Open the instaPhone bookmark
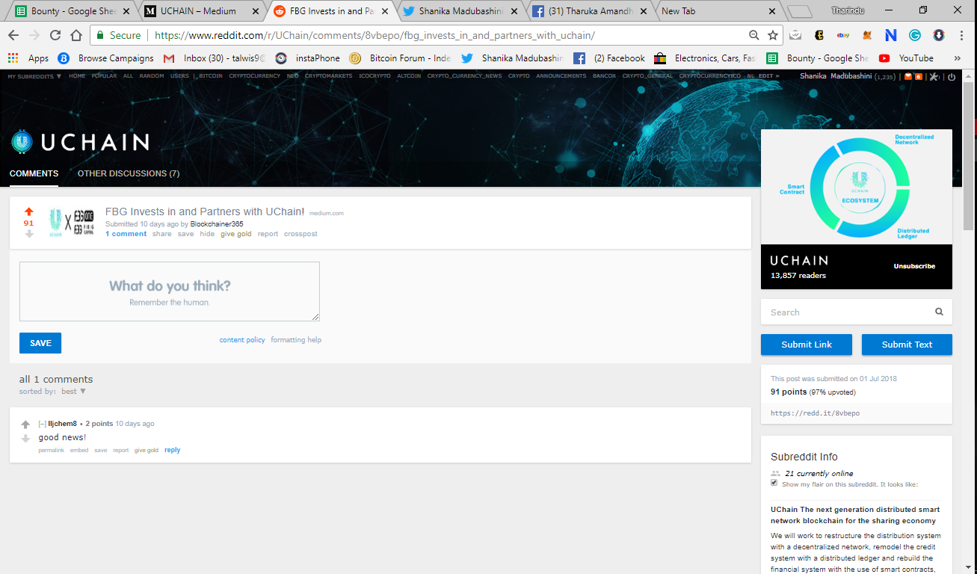Screen dimensions: 977x574 point(307,58)
